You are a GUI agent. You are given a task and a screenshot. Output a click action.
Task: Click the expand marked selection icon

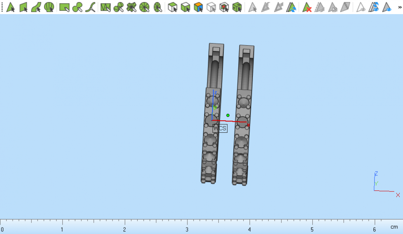(x=278, y=7)
